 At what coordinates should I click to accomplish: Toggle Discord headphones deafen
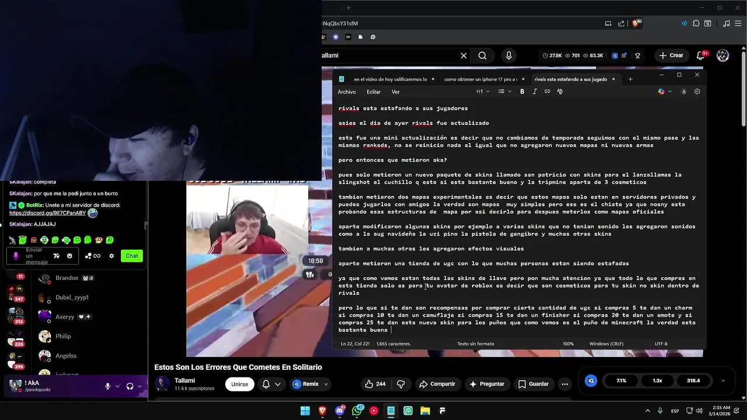[x=130, y=386]
